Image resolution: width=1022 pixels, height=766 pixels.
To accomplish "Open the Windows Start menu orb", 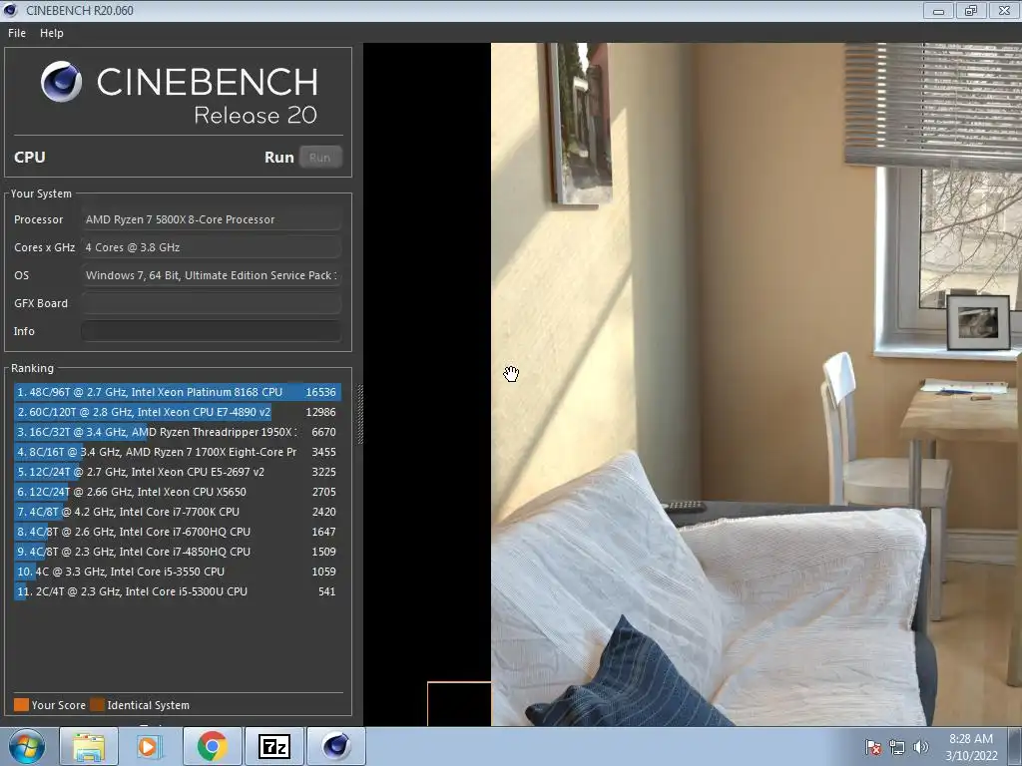I will 27,746.
